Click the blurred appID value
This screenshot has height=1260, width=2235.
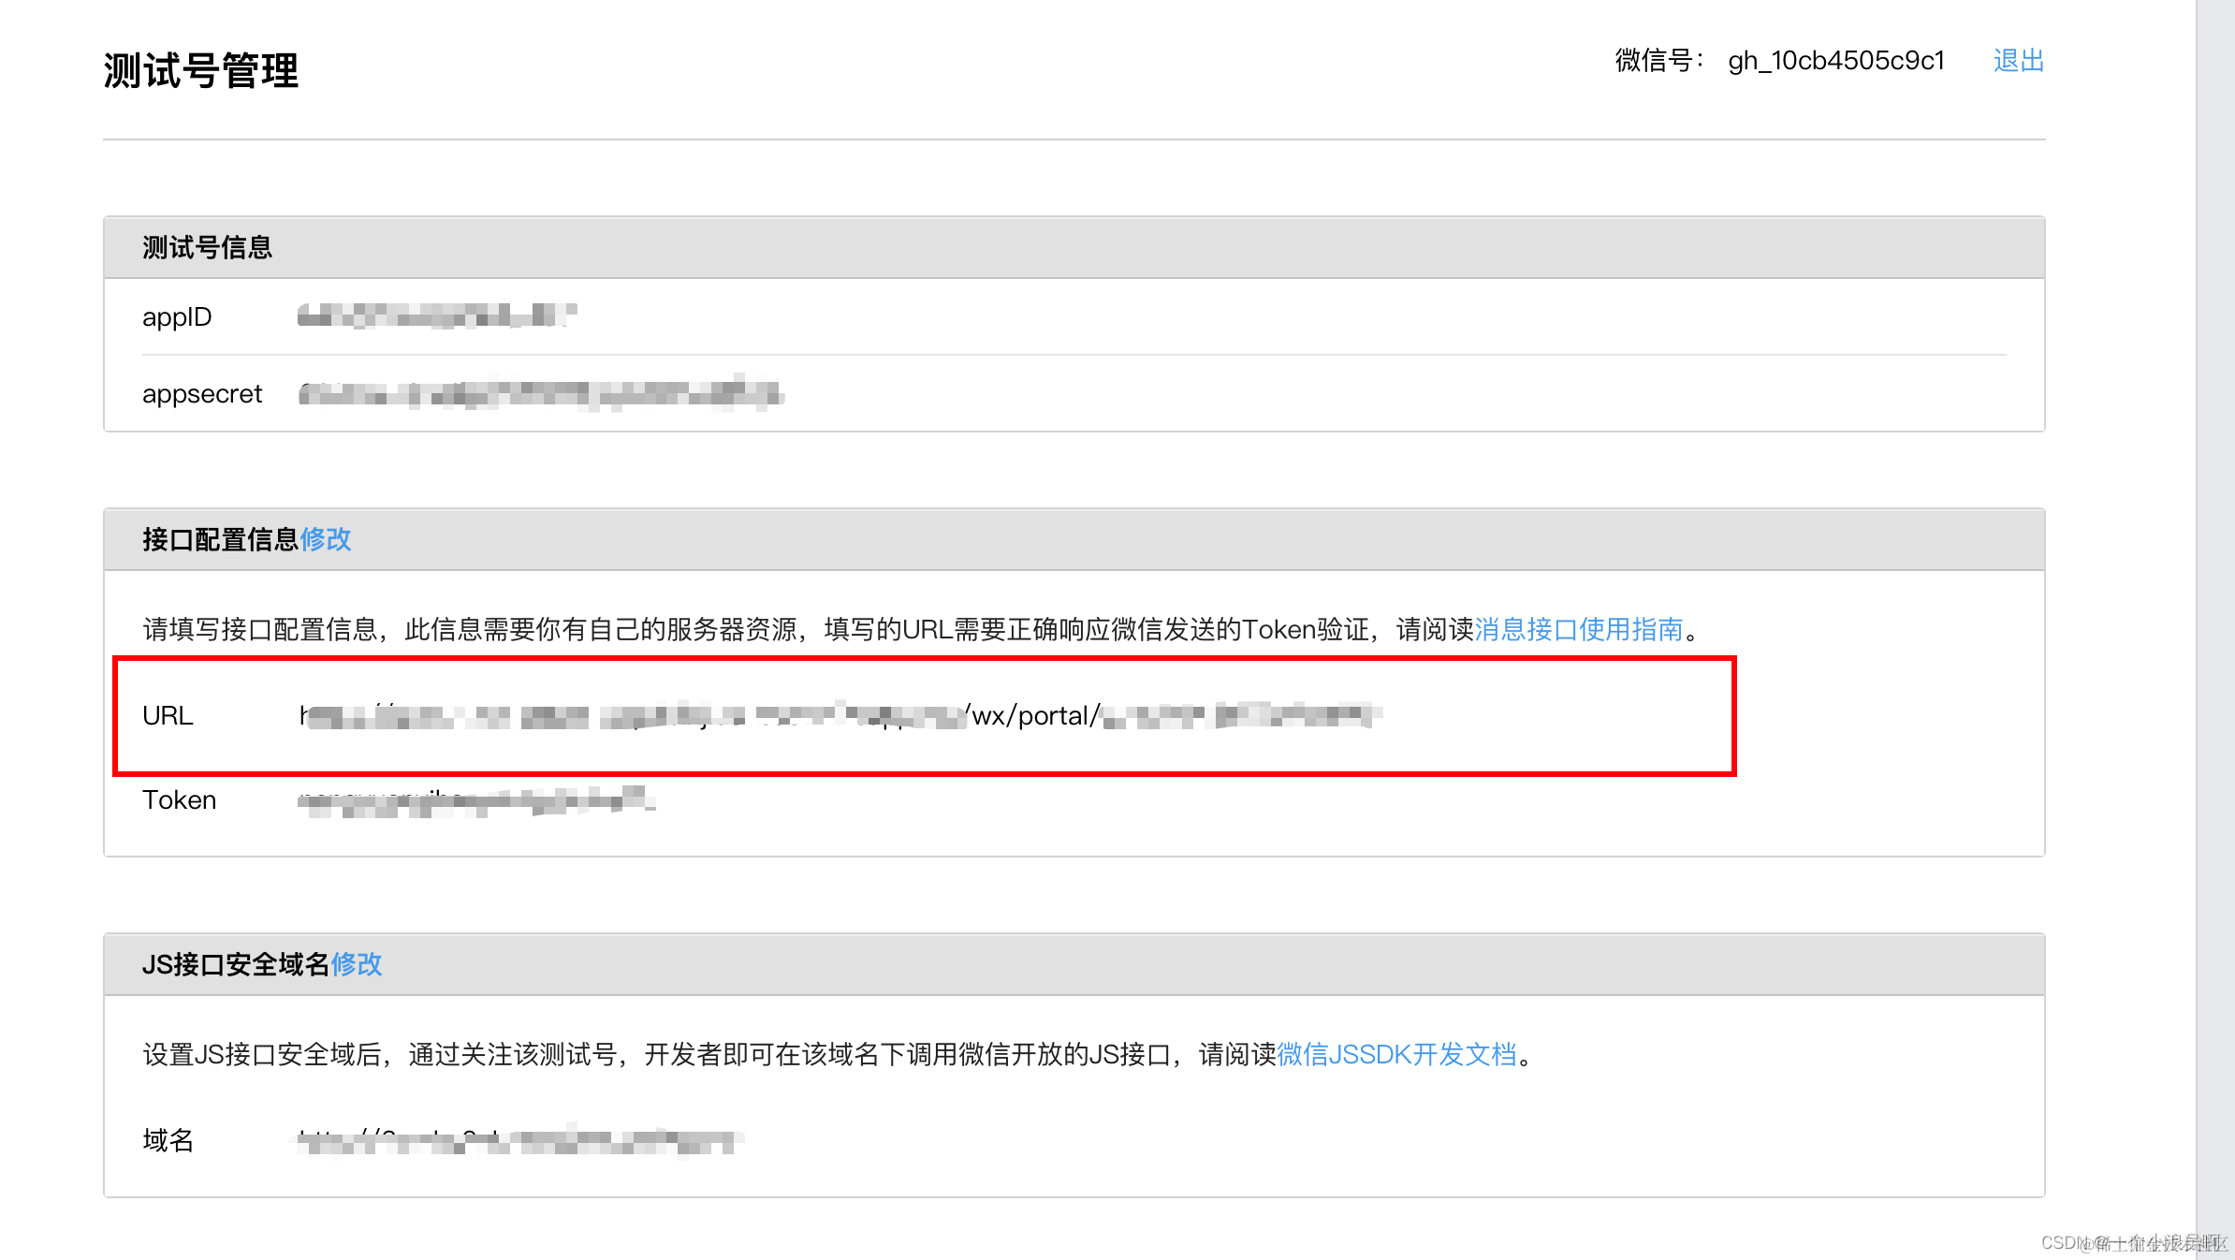pos(436,316)
